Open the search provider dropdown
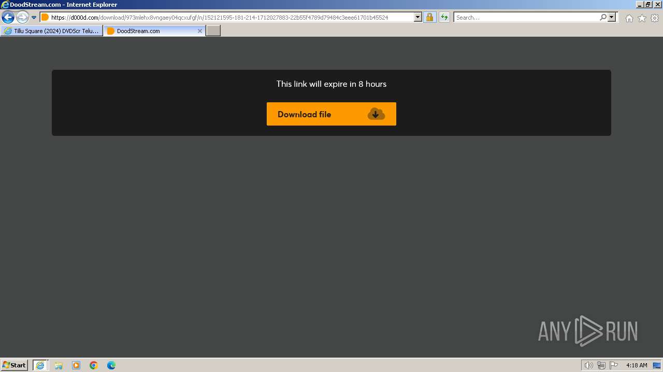663x372 pixels. pyautogui.click(x=612, y=18)
